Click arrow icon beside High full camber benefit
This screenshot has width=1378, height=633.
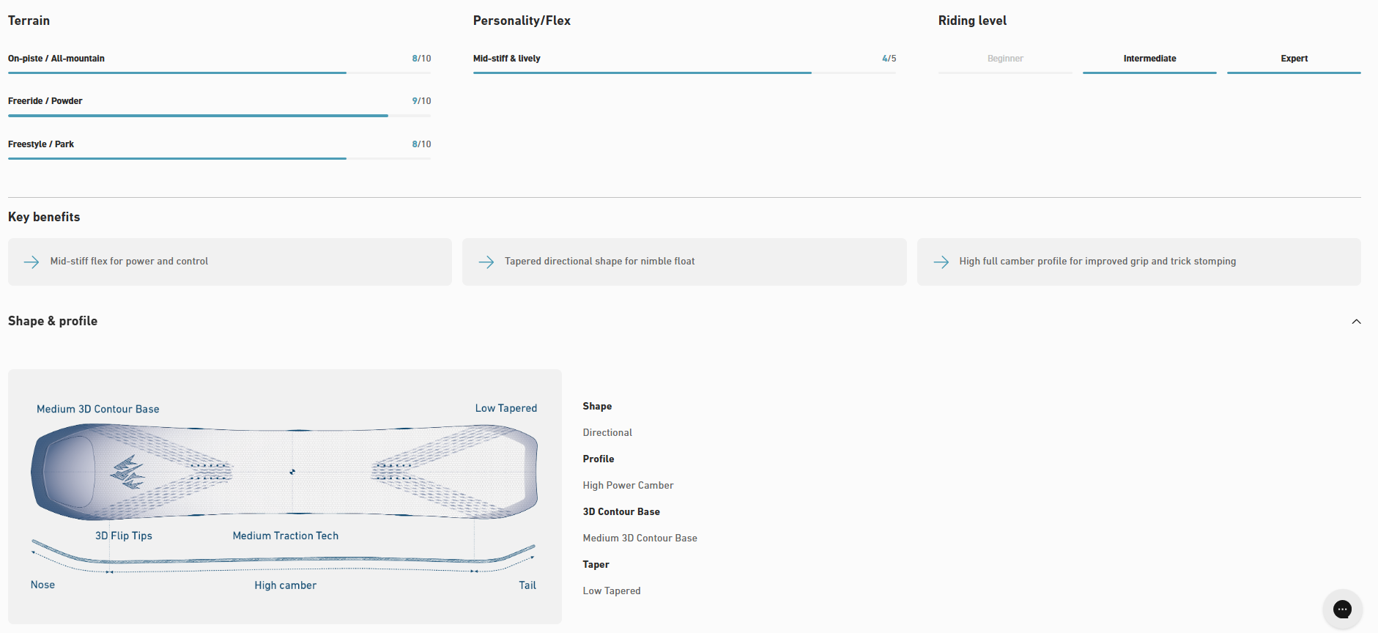pos(941,262)
